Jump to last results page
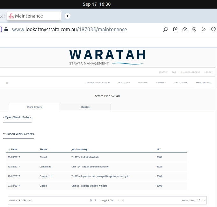 pos(123,200)
